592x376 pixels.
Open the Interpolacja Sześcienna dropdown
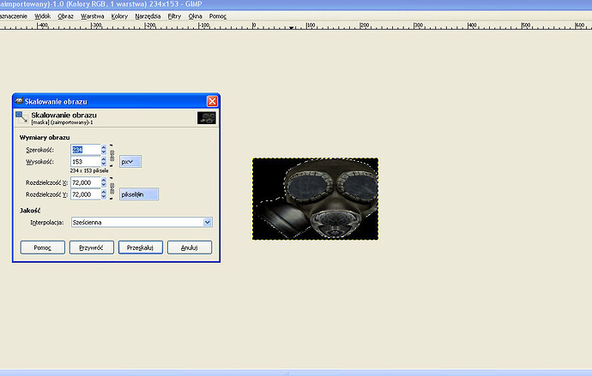(142, 223)
